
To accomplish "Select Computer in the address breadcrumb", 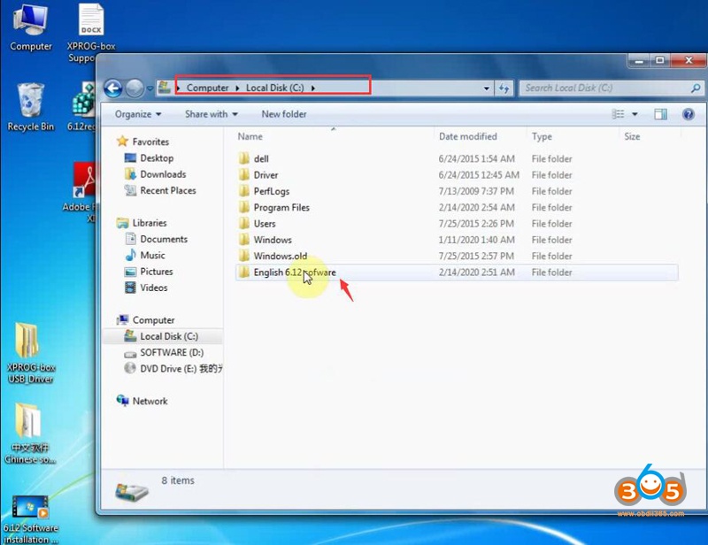I will [207, 88].
